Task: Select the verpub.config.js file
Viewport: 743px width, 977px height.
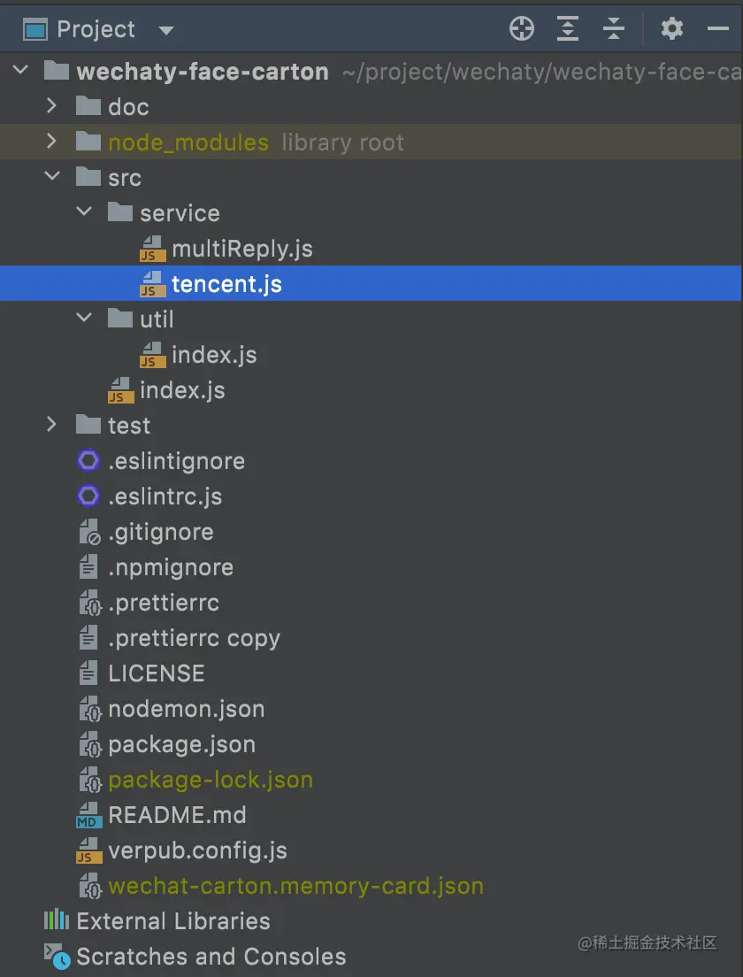Action: click(x=197, y=850)
